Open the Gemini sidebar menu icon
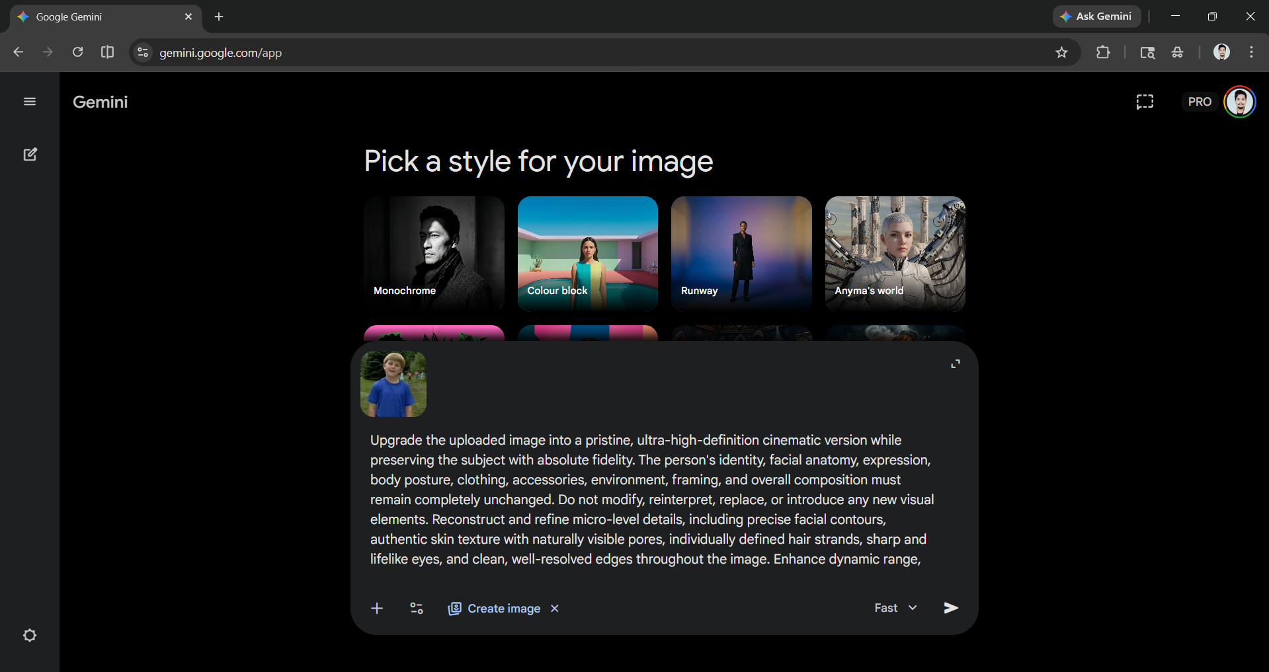 click(29, 101)
